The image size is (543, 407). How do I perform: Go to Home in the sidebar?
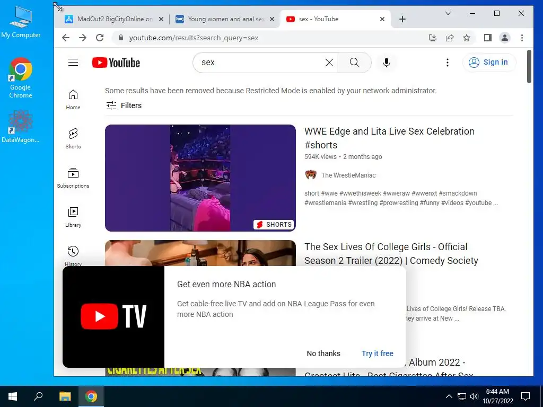coord(73,100)
